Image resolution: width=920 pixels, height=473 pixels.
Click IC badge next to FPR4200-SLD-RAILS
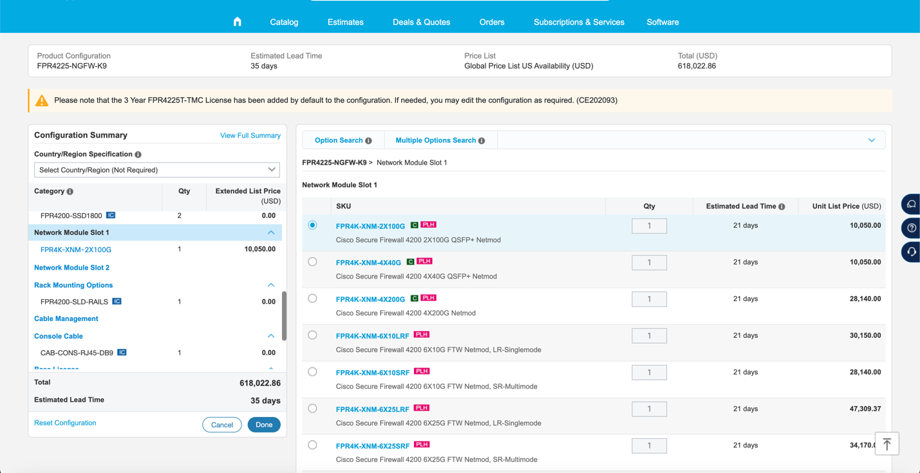click(x=117, y=301)
